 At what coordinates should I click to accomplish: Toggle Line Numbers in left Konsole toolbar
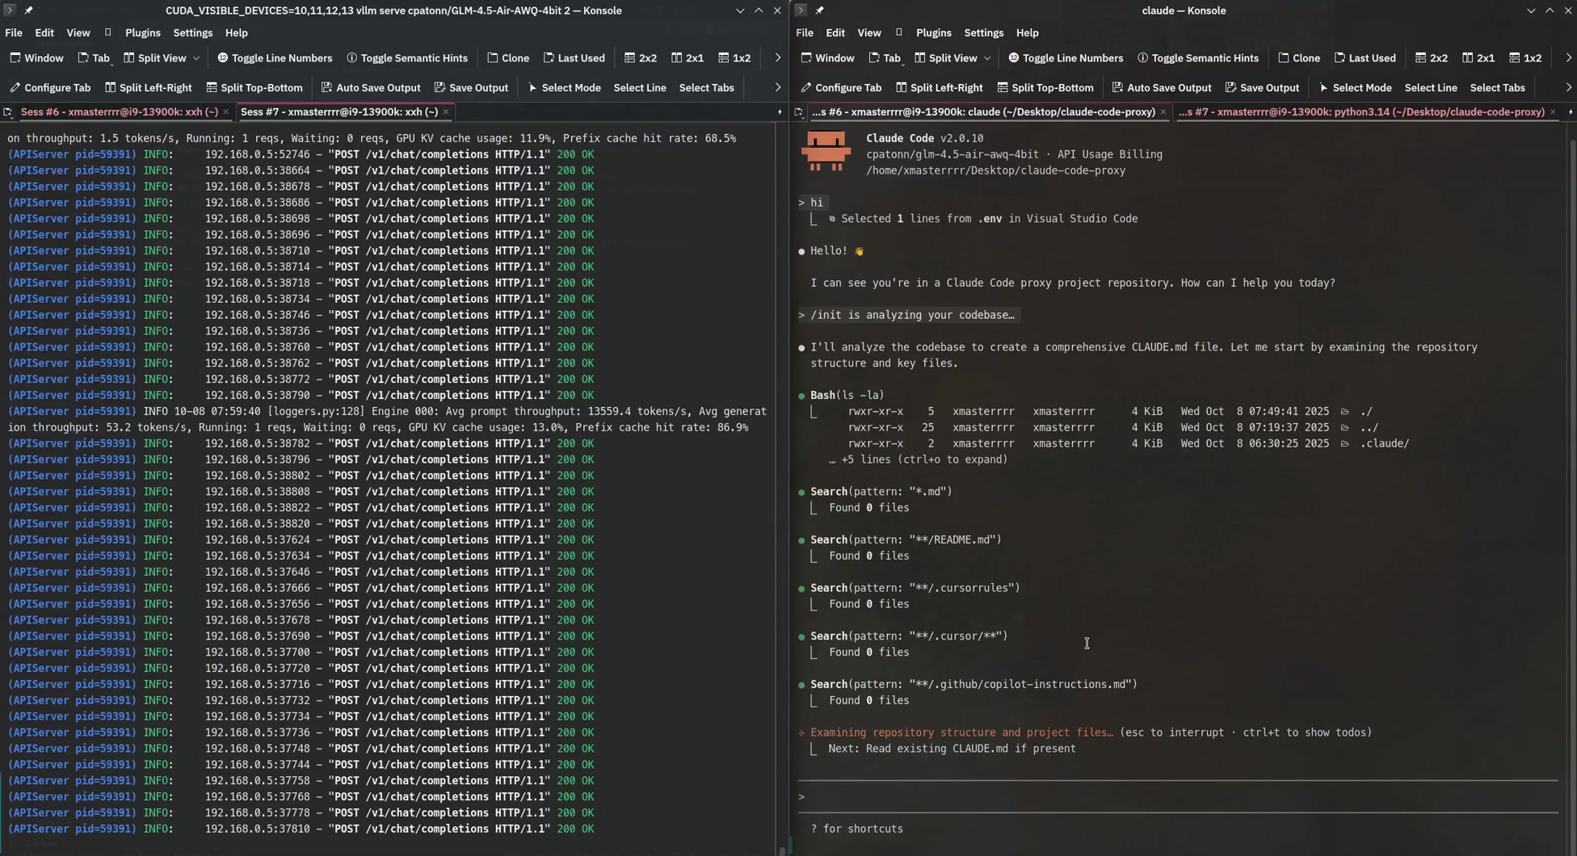tap(275, 58)
